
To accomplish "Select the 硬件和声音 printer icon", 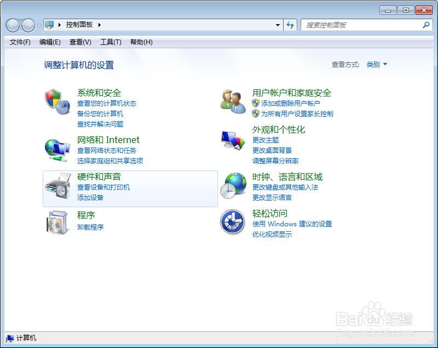I will tap(57, 186).
